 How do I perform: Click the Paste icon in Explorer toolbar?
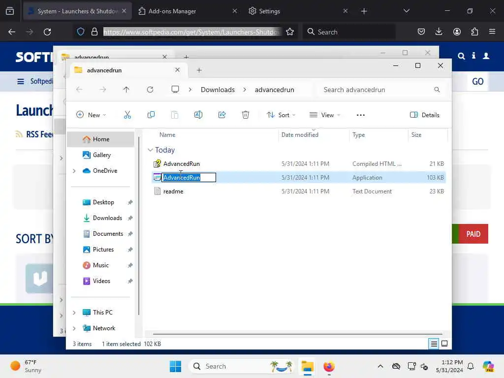(175, 115)
